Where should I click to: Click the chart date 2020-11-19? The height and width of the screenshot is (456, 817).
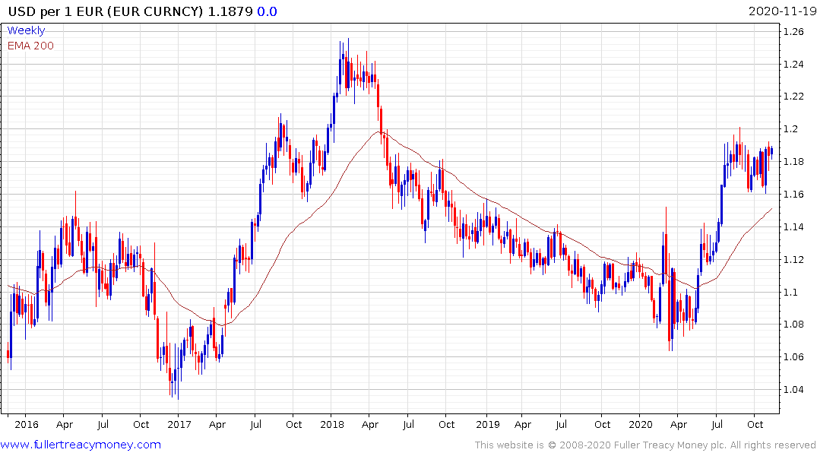(782, 11)
